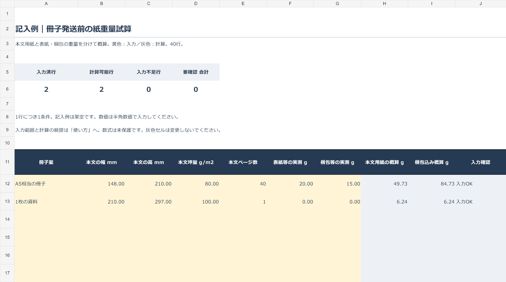This screenshot has height=282, width=506.
Task: Click the 本文の幅 mm table header
Action: coord(102,162)
